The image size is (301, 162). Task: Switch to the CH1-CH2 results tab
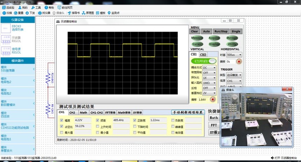pyautogui.click(x=97, y=112)
